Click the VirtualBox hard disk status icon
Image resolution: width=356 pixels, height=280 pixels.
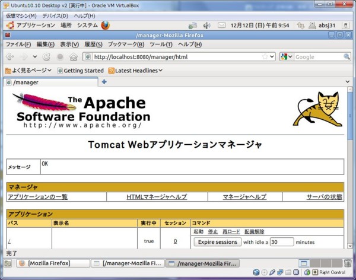point(256,272)
